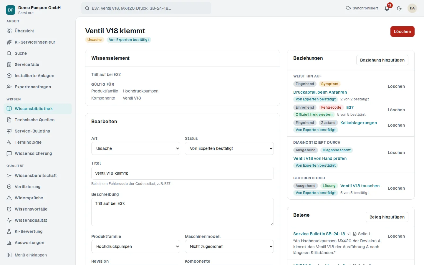Click the Beleg hinzufügen button

(x=387, y=217)
